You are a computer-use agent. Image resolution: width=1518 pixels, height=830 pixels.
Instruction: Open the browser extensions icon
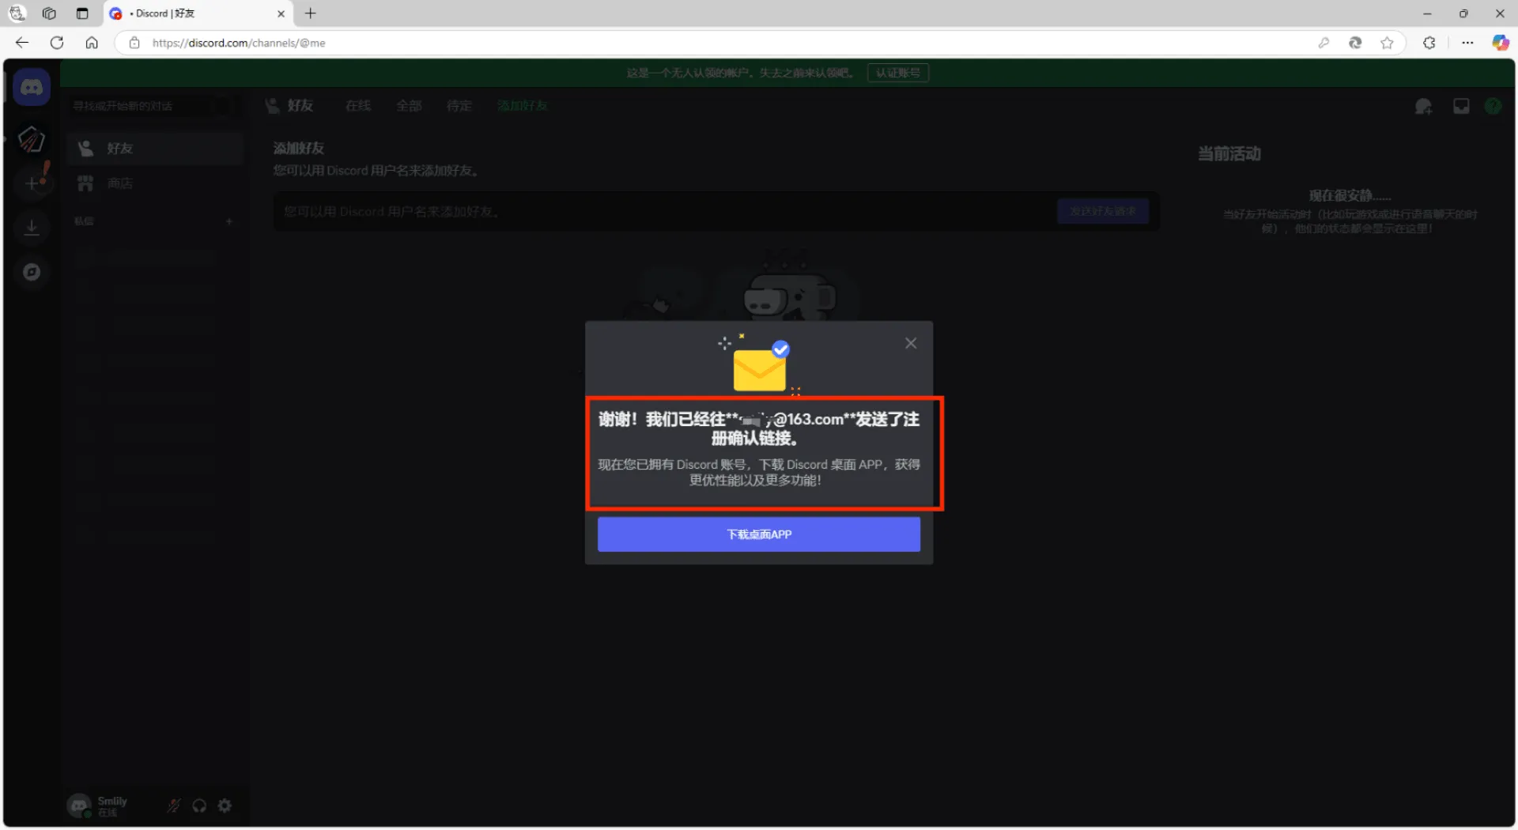[x=1429, y=43]
